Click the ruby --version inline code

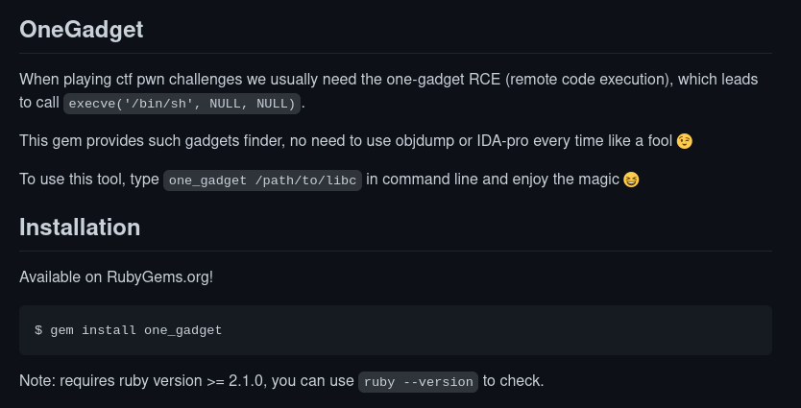pos(419,382)
